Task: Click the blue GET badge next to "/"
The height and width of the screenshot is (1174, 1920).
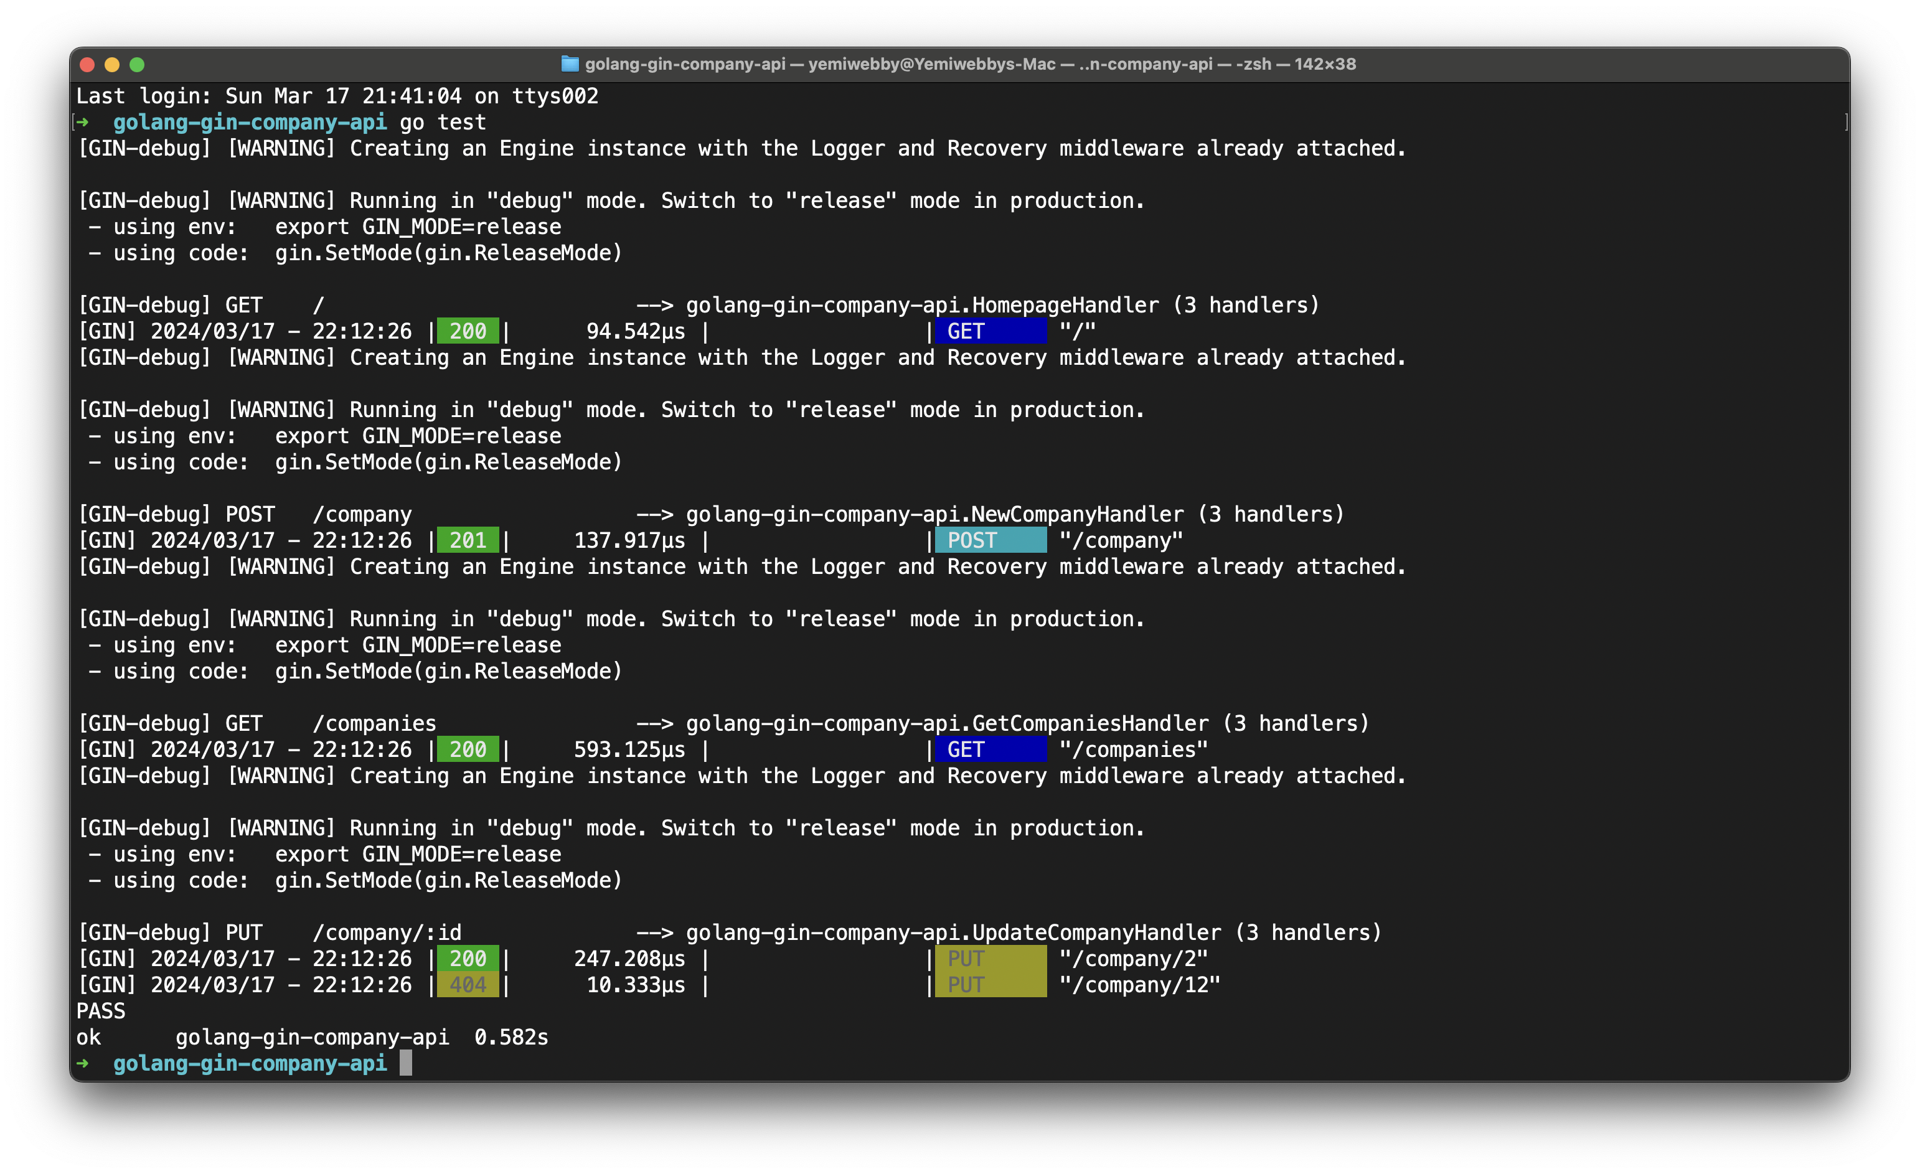Action: pos(990,331)
